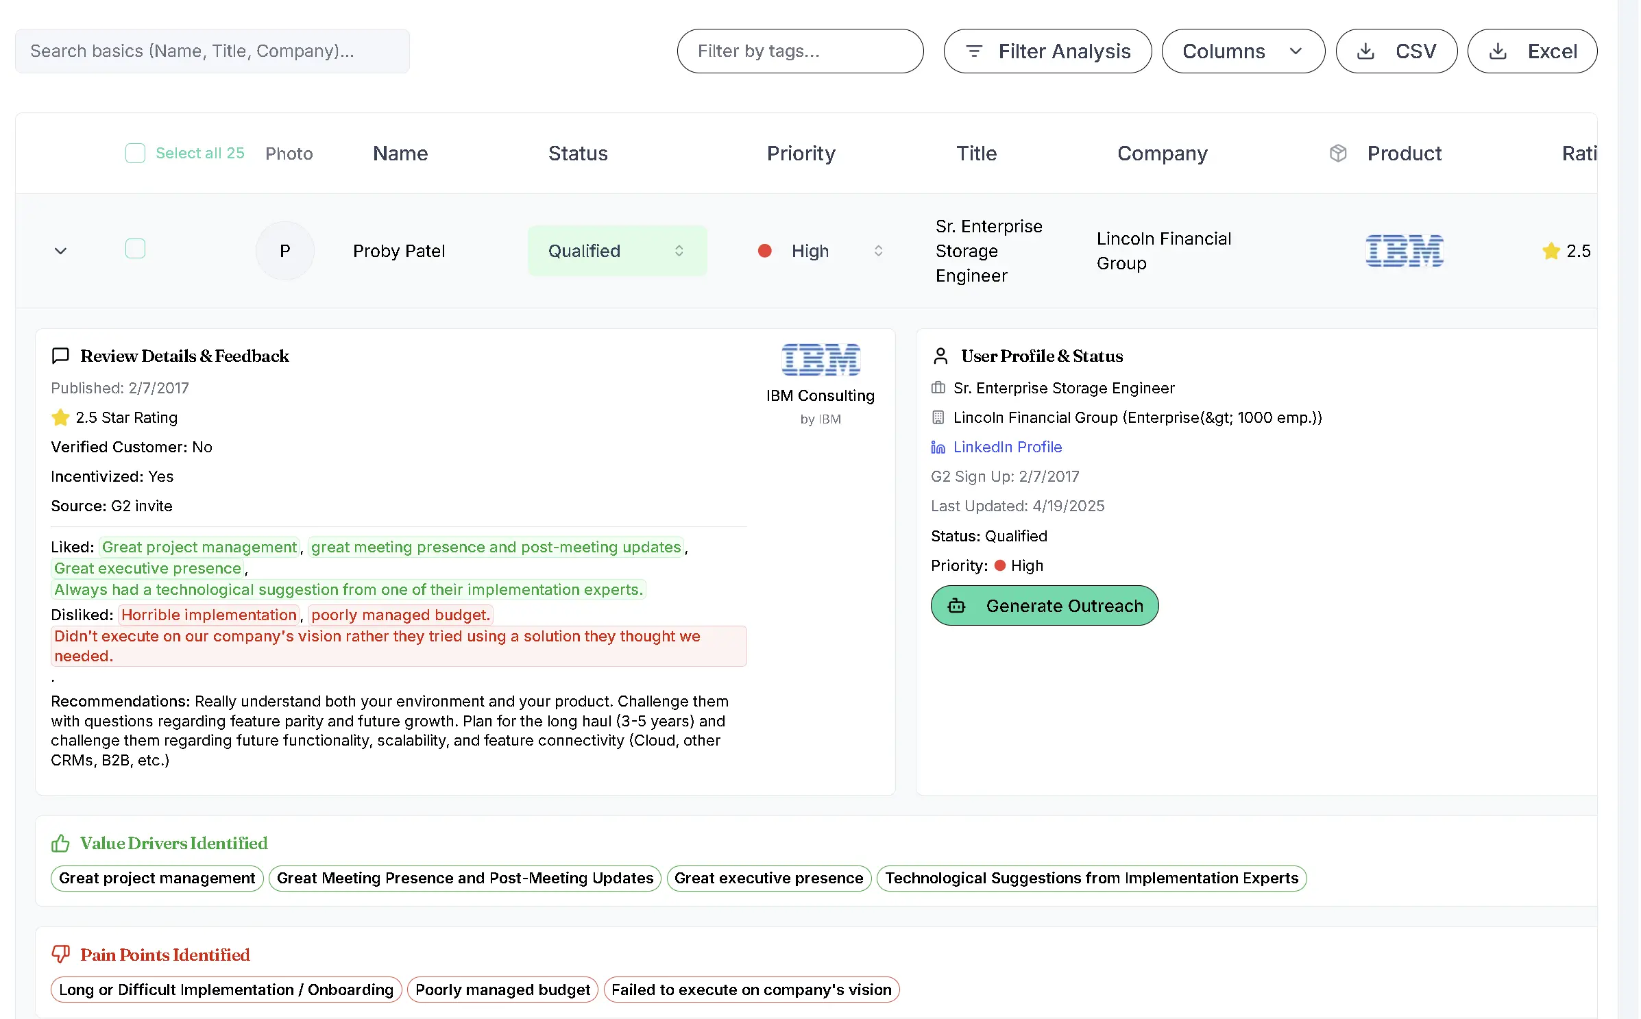Click the Company column header
1641x1019 pixels.
click(1162, 154)
